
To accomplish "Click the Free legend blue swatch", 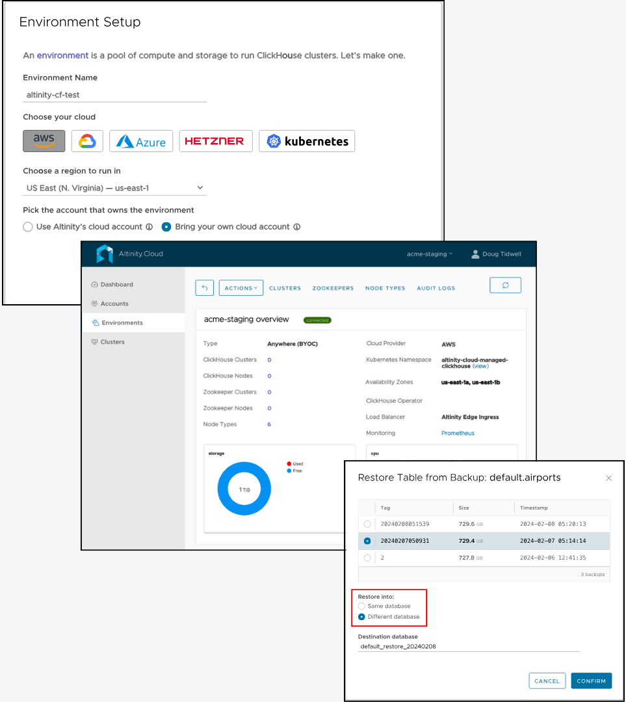I will click(x=289, y=471).
